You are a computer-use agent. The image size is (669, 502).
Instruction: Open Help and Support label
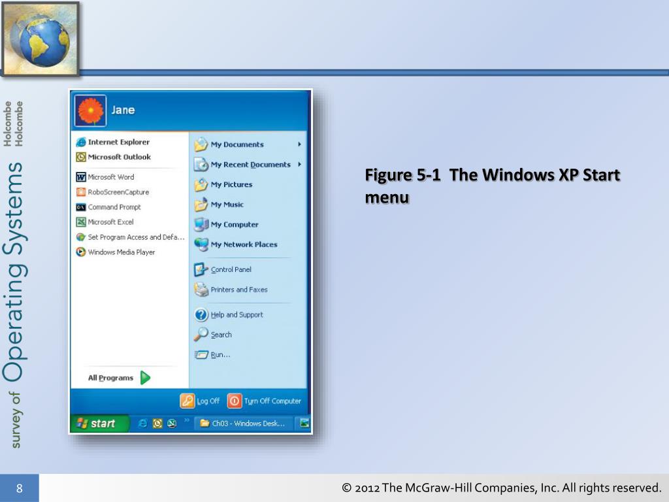click(x=237, y=314)
